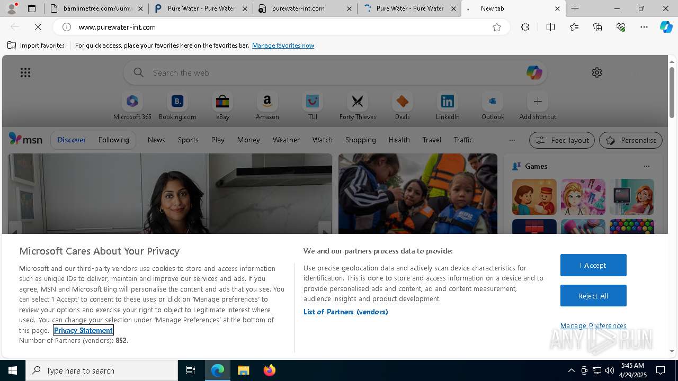Open Deals shortcut

point(403,106)
